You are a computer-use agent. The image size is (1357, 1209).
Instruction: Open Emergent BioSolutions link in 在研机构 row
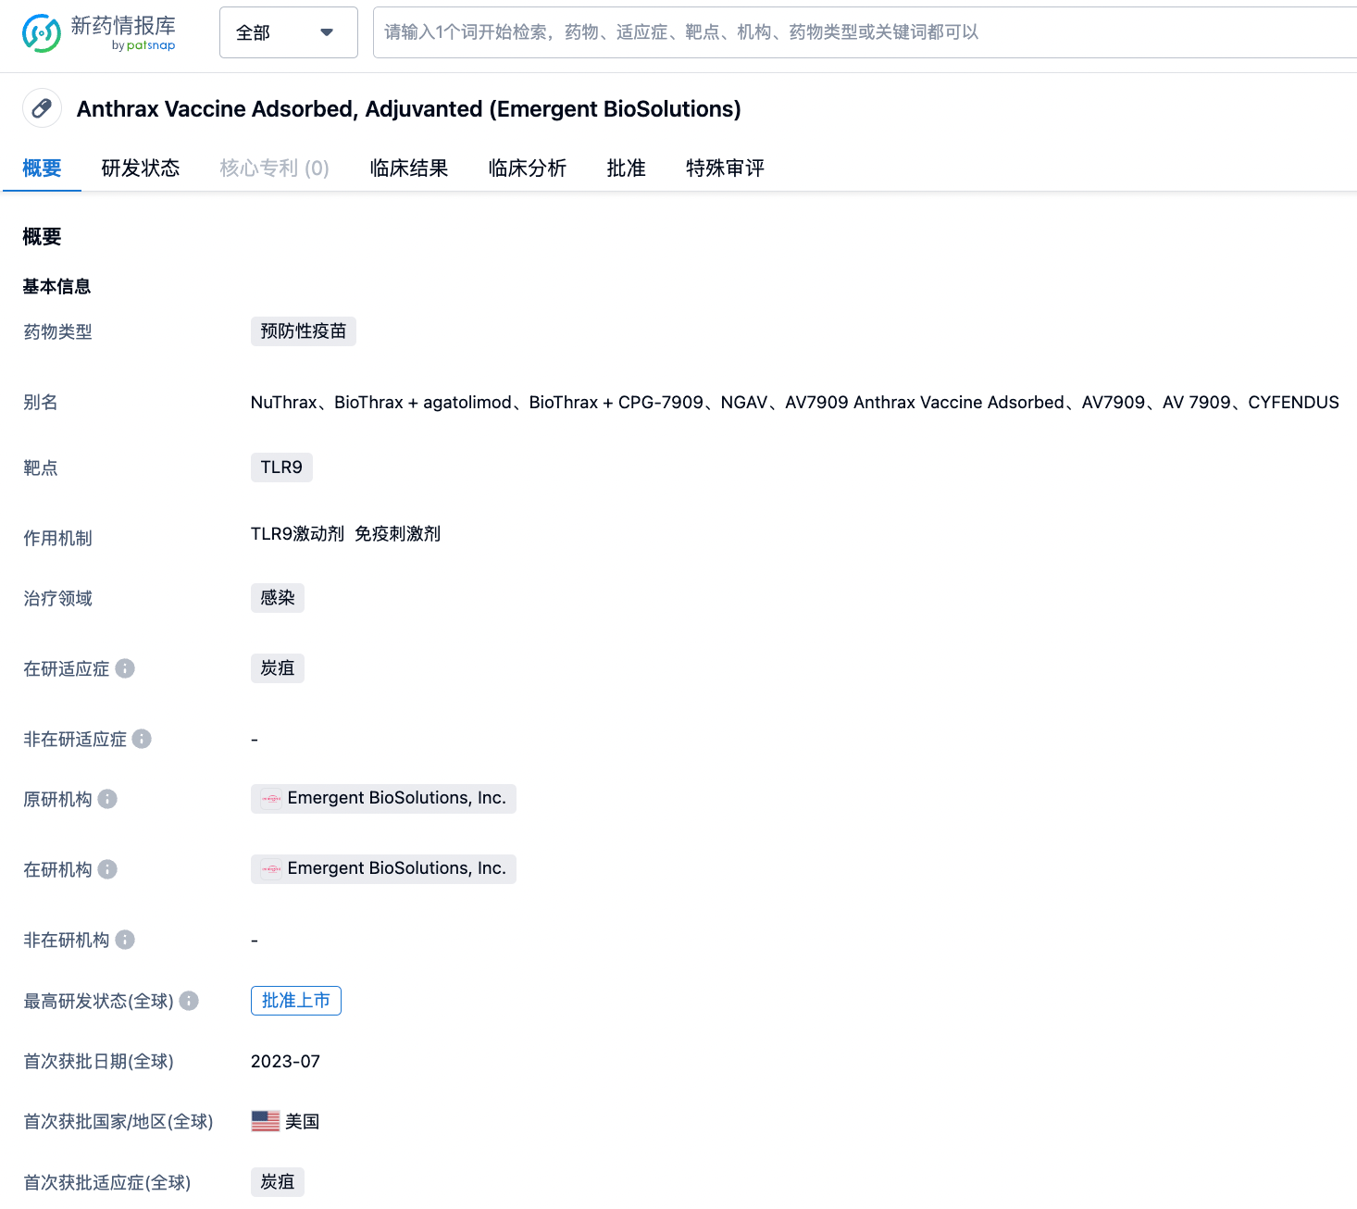383,869
